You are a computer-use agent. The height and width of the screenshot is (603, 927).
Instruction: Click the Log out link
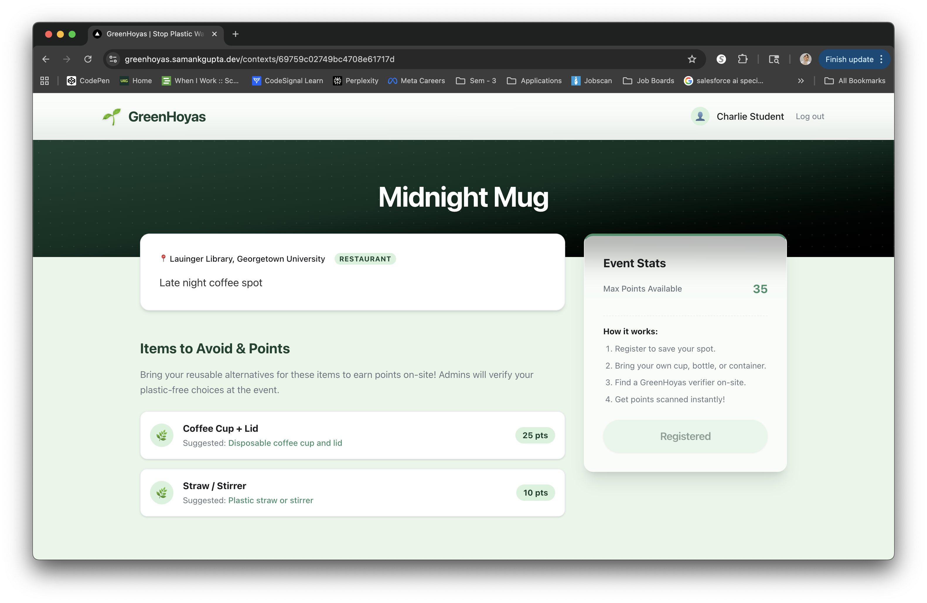(x=810, y=116)
